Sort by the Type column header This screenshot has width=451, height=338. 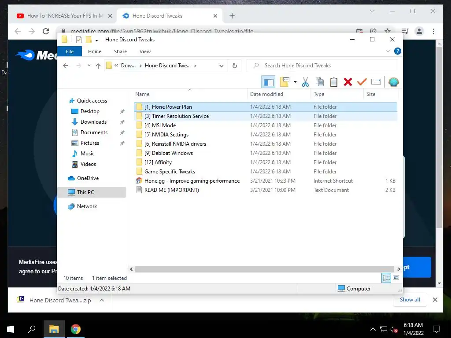tap(337, 94)
